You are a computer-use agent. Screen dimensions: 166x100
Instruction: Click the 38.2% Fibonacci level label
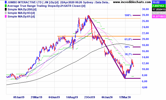[128, 54]
